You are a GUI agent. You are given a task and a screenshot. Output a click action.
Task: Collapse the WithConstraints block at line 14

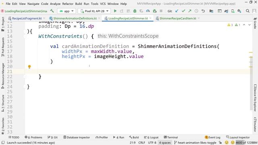click(x=25, y=36)
